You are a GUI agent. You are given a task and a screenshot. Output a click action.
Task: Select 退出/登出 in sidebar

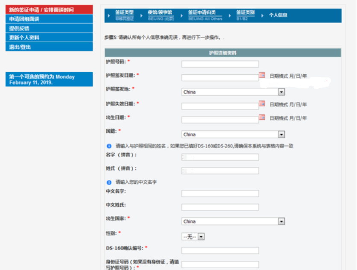click(x=49, y=47)
